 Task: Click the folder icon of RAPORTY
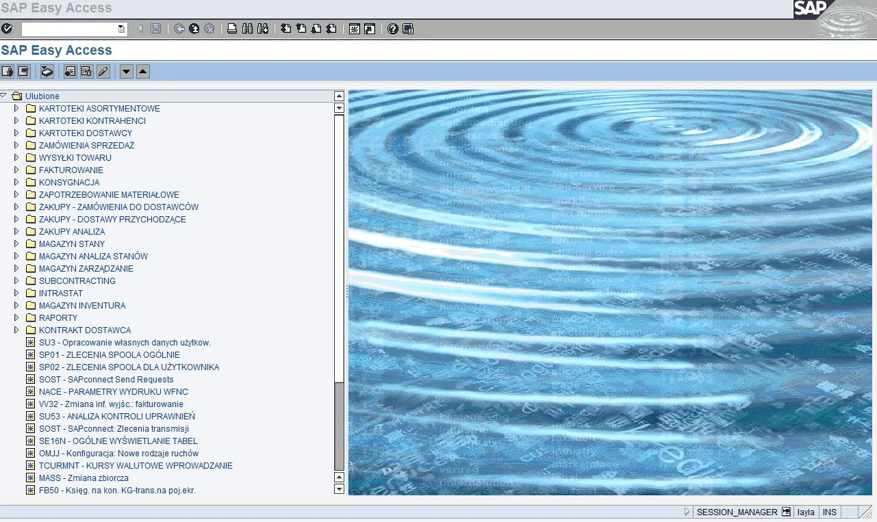click(x=30, y=317)
